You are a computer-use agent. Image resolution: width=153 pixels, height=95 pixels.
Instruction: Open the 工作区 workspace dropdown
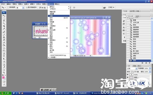pos(111,7)
